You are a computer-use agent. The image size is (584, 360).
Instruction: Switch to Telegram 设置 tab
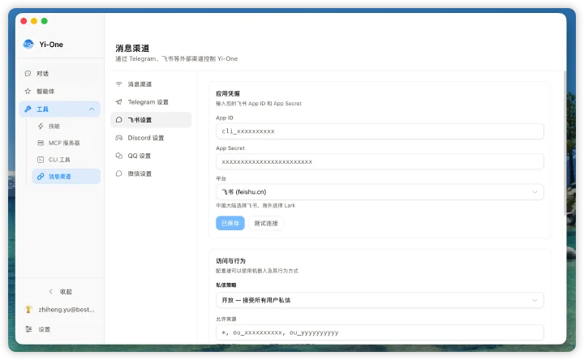coord(151,102)
